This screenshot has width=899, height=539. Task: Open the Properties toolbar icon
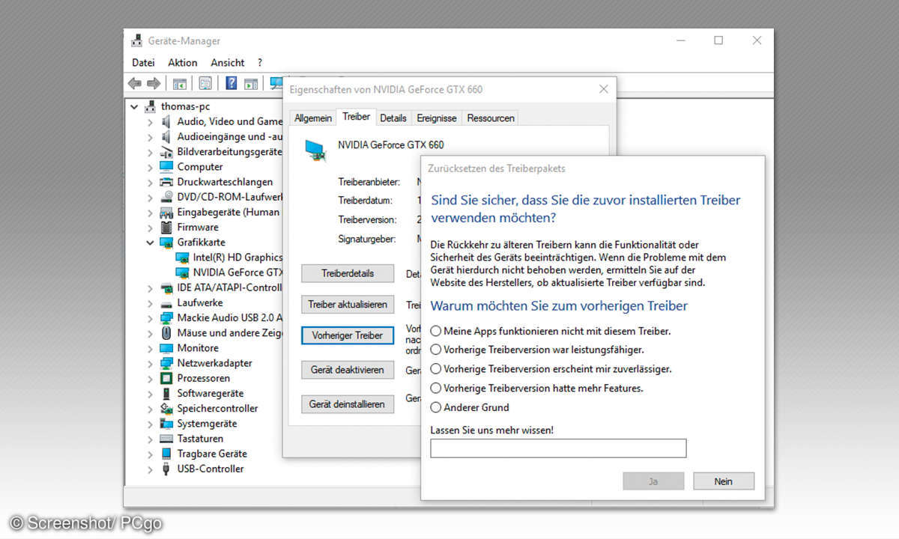pos(205,83)
